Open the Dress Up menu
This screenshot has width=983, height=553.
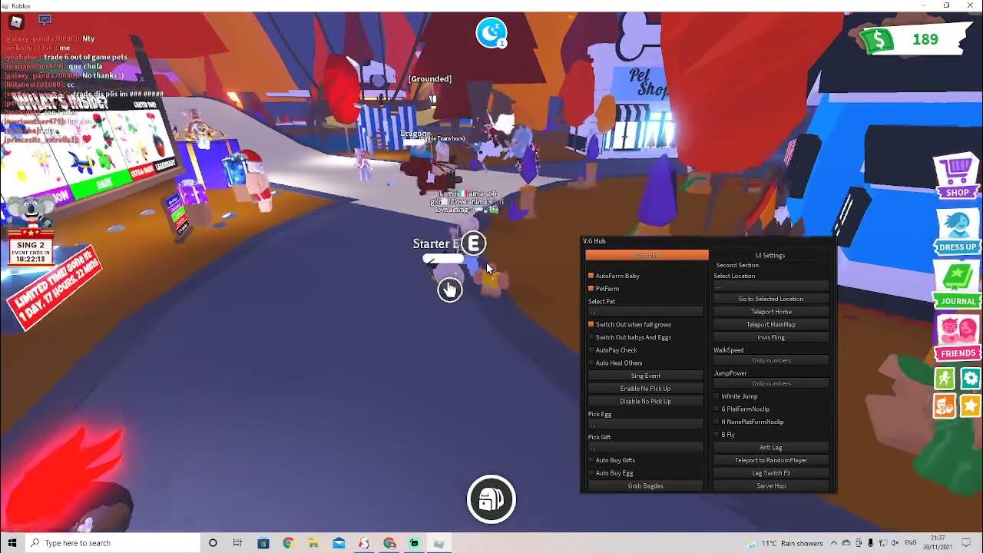coord(957,231)
